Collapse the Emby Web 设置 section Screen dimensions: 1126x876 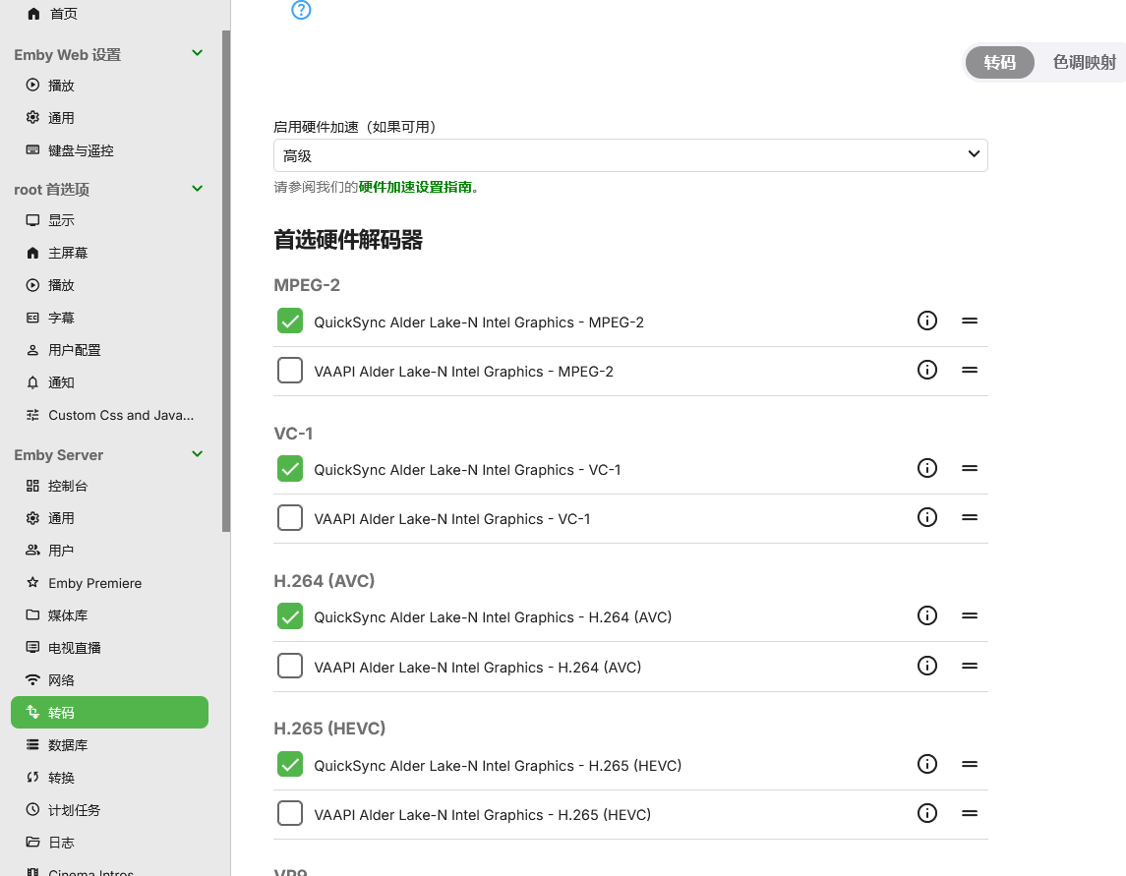coord(197,54)
